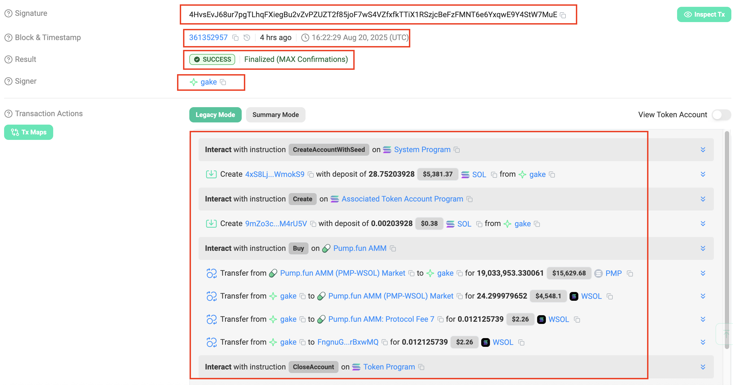This screenshot has height=385, width=733.
Task: Expand the Buy instruction on Pump.fun AMM
Action: coord(702,248)
